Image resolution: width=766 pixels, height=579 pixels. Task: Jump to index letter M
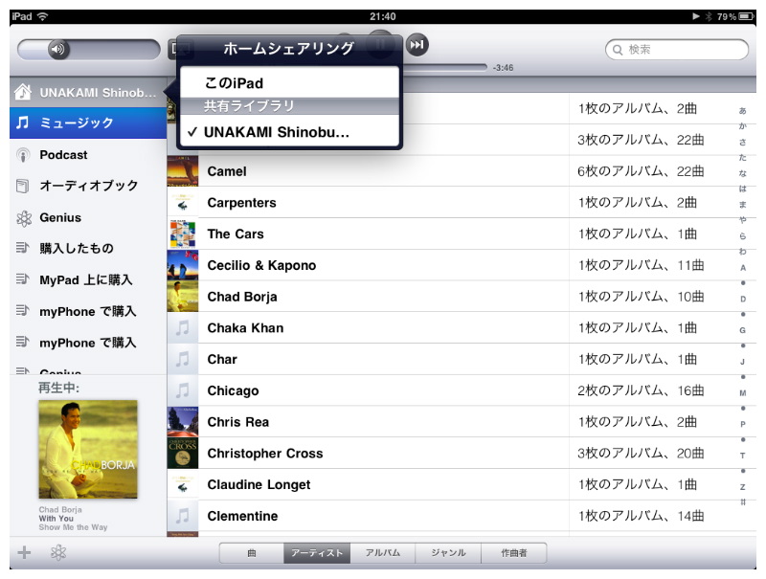click(x=743, y=393)
